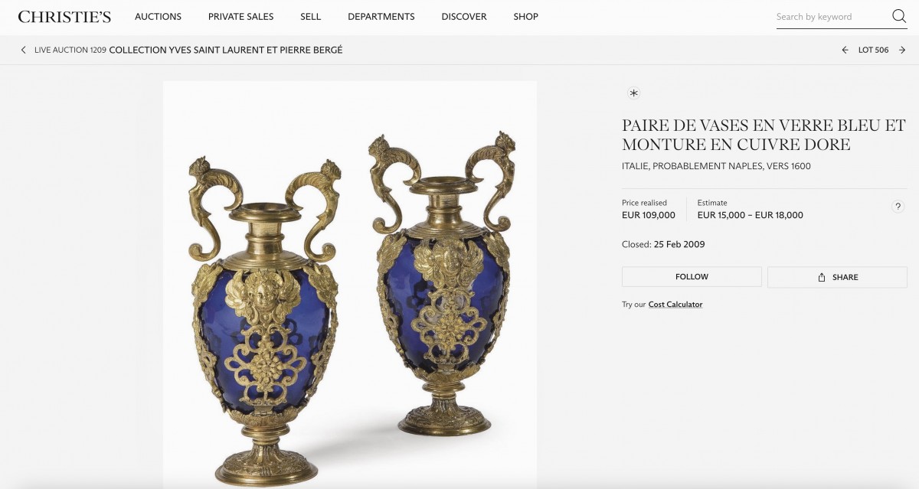Open the Departments menu
The image size is (919, 489).
[x=381, y=16]
